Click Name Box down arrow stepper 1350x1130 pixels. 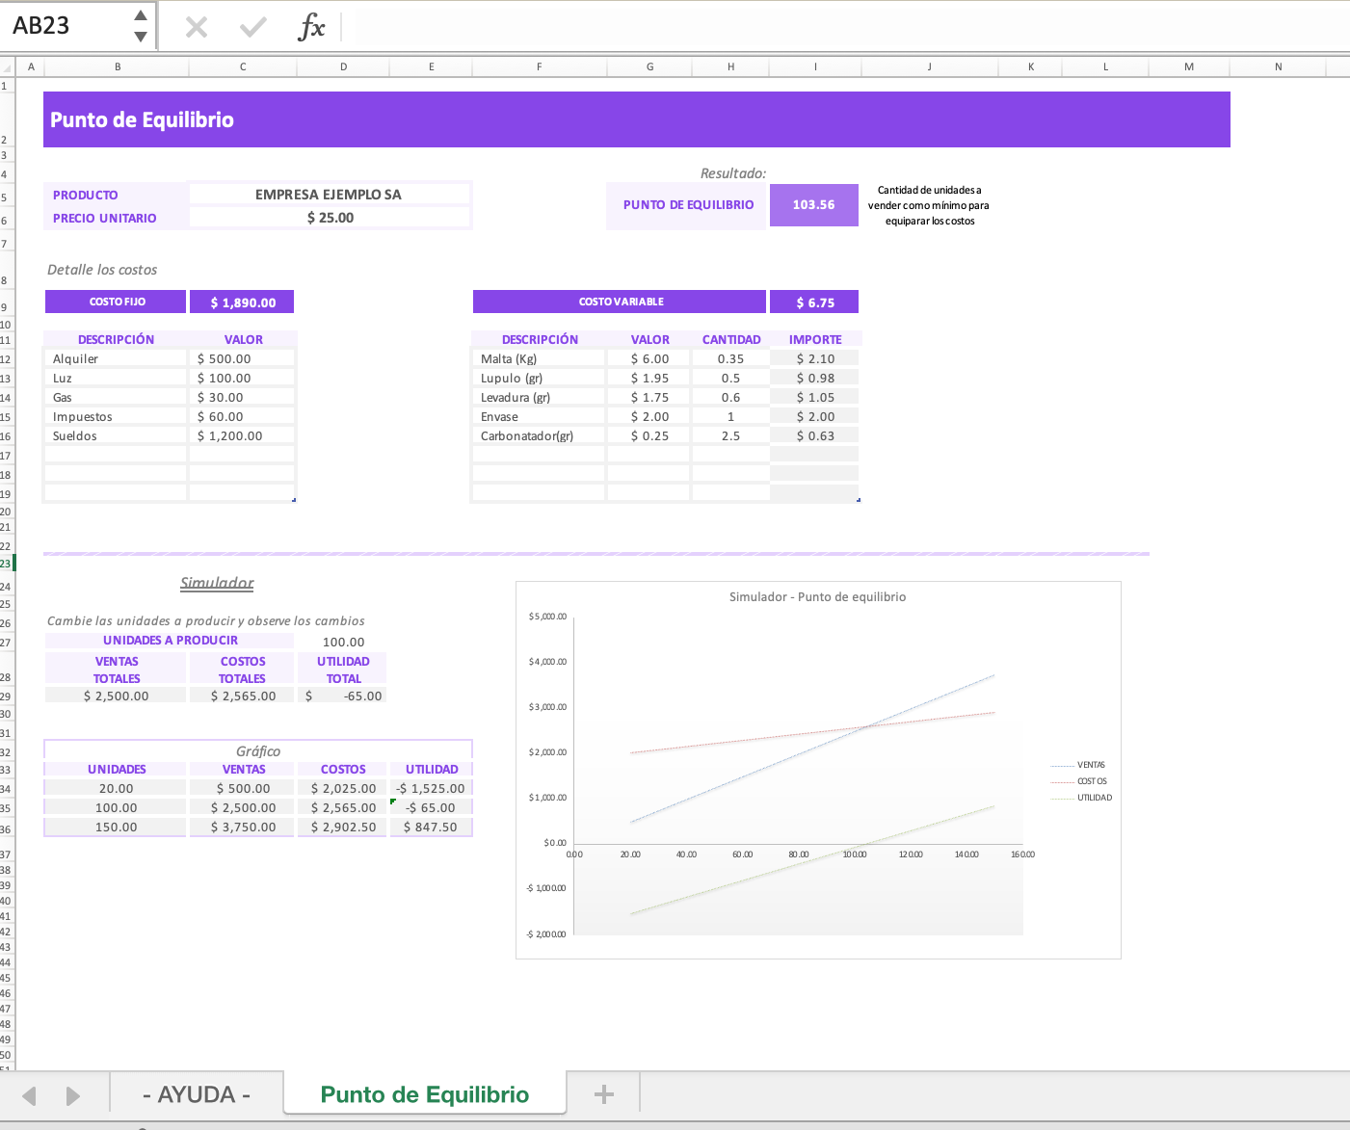click(x=141, y=37)
